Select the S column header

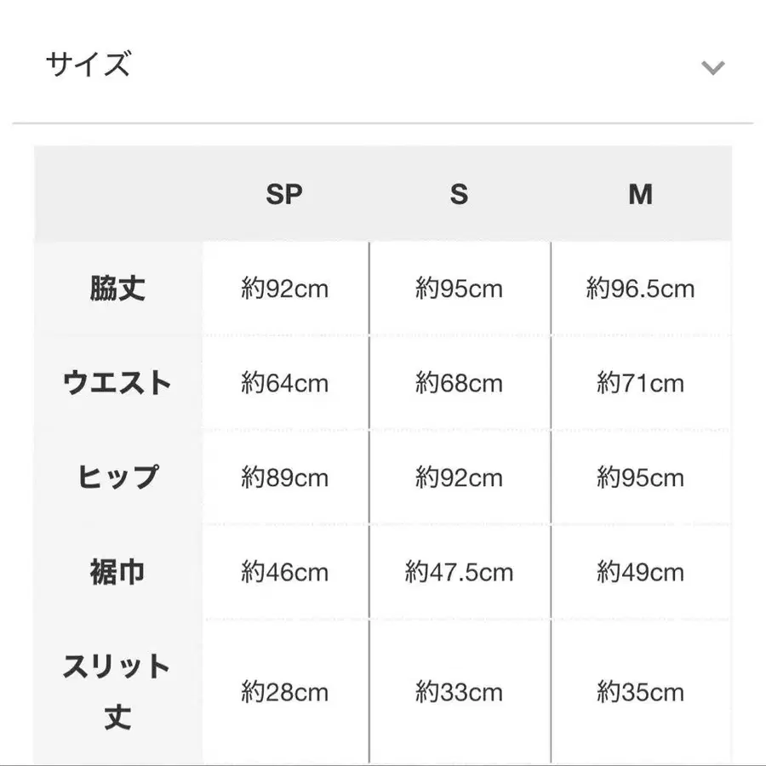(x=460, y=195)
